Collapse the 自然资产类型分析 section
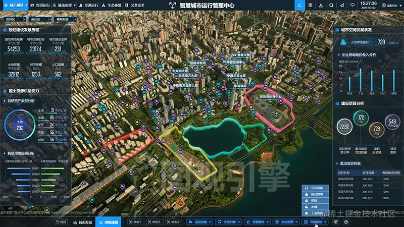Screen dimensions: 404x227 click(5, 101)
